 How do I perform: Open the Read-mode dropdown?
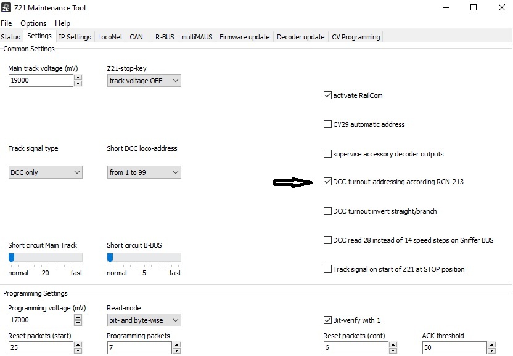[144, 320]
